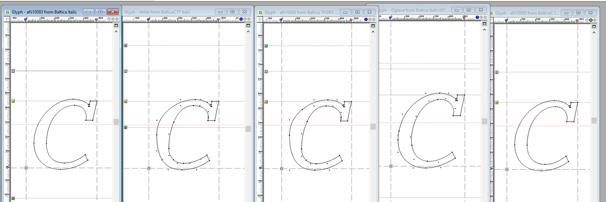This screenshot has width=606, height=202.
Task: Select the C zone label in BalticaC window
Action: (x=497, y=72)
